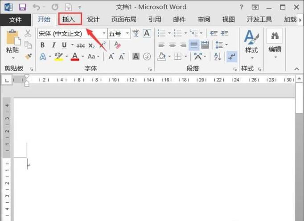Open the borders dropdown arrow
This screenshot has width=304, height=221.
point(185,57)
